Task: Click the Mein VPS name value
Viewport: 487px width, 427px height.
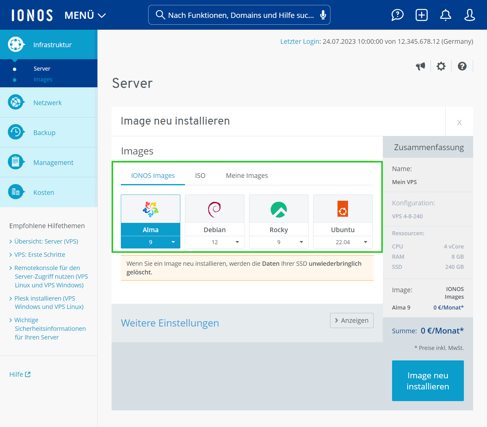Action: click(x=404, y=182)
